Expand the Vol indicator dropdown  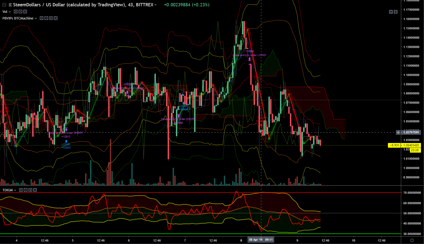[10, 12]
